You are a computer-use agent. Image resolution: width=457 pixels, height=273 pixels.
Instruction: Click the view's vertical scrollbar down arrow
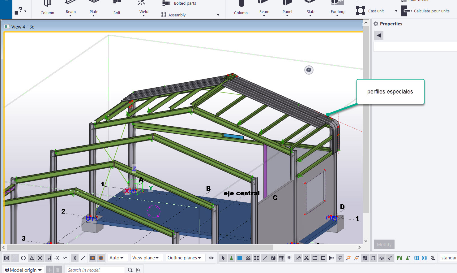[x=366, y=241]
